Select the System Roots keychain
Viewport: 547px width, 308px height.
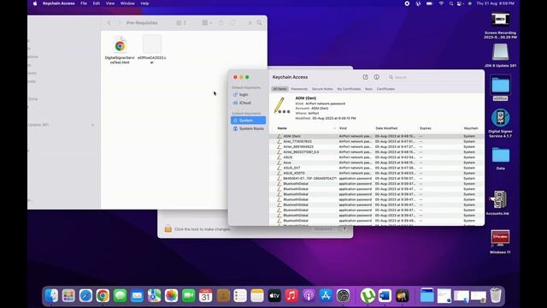[248, 129]
